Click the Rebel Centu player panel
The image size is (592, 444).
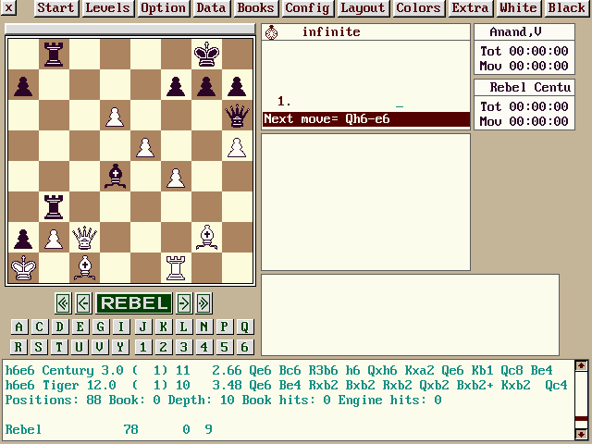point(524,88)
